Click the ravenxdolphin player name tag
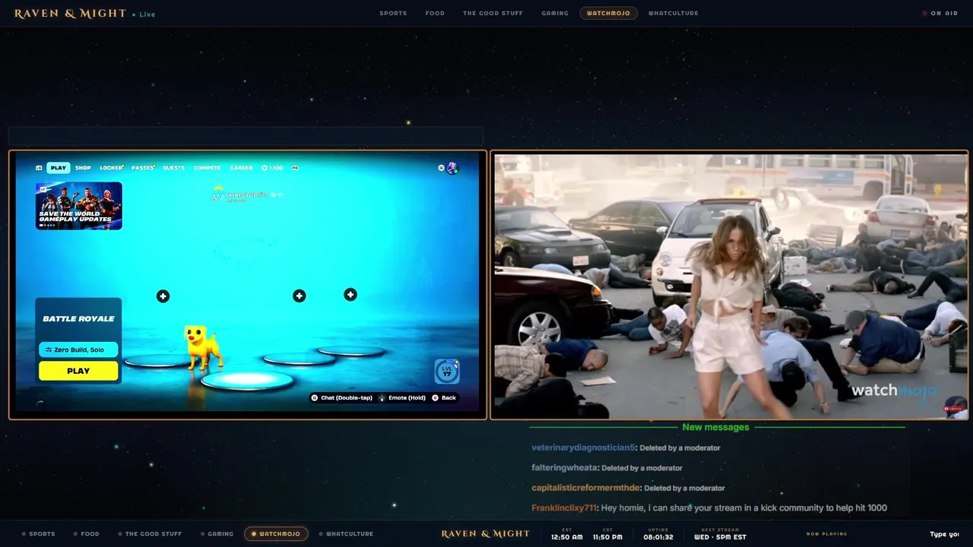 tap(247, 195)
